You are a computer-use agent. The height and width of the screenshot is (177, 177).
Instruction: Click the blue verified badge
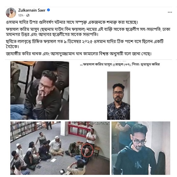tap(48, 10)
